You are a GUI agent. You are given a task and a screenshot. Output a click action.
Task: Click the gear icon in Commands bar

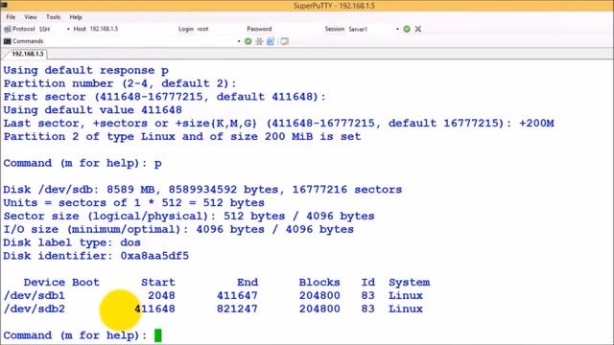coord(259,41)
